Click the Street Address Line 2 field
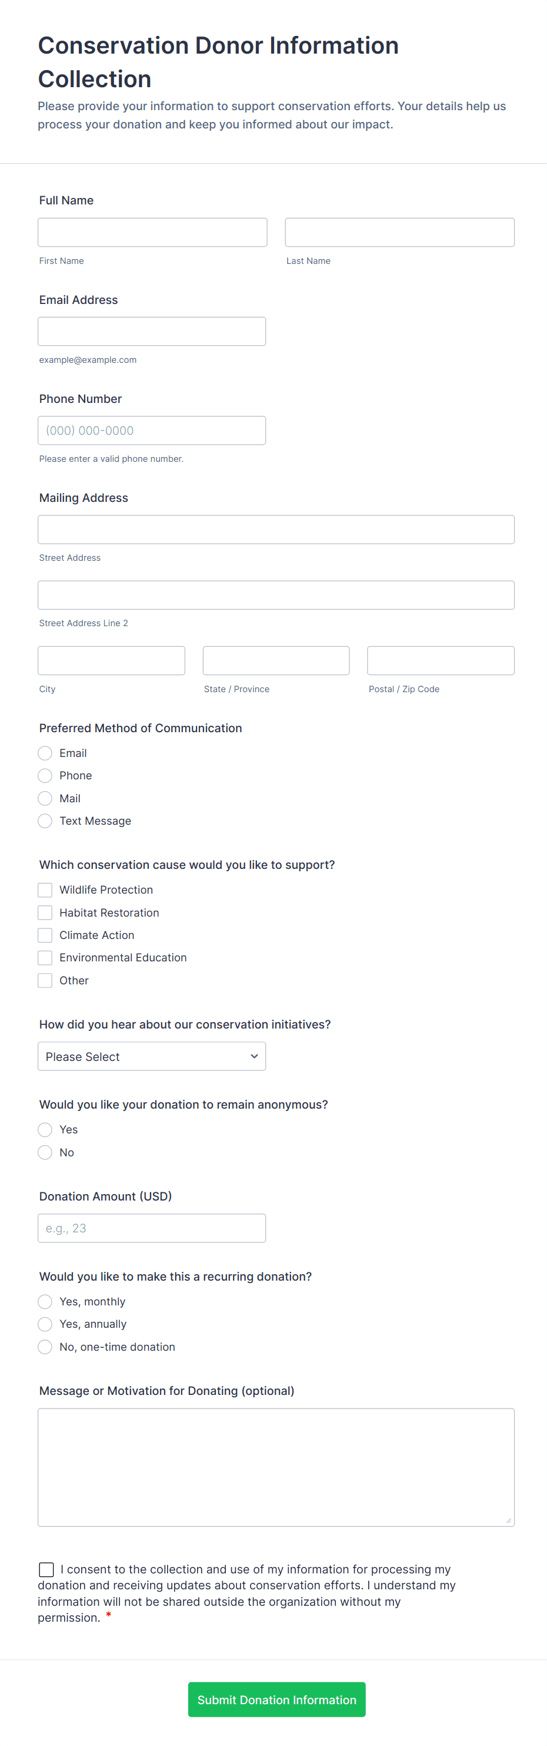 275,595
